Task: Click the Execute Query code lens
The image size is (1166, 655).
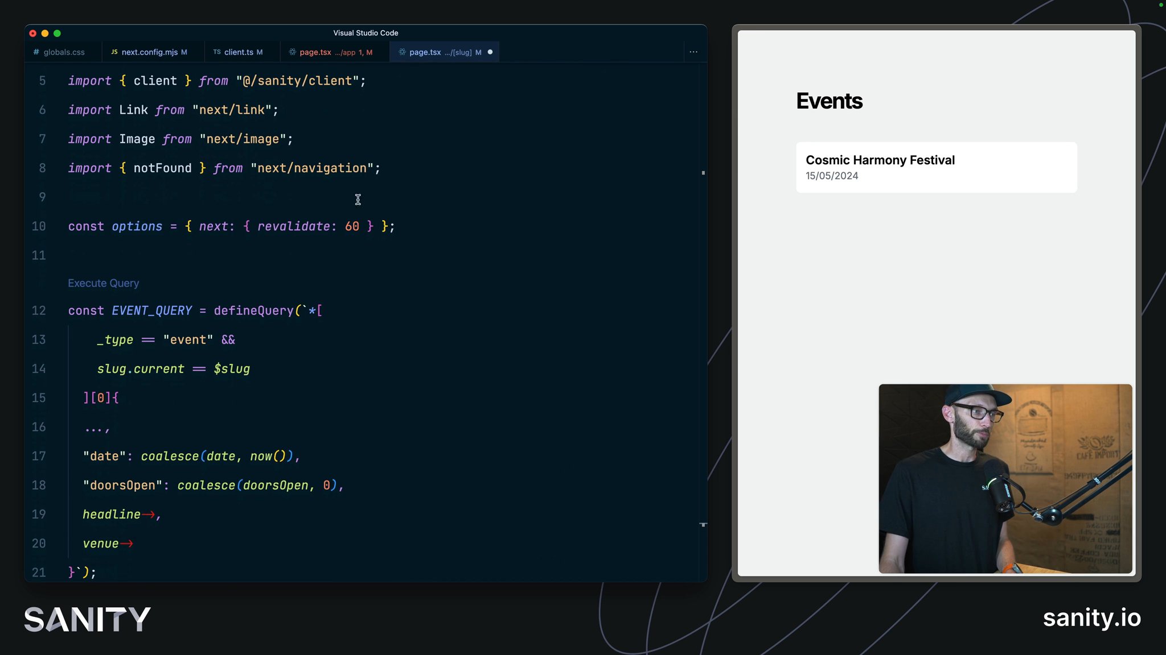Action: (x=104, y=283)
